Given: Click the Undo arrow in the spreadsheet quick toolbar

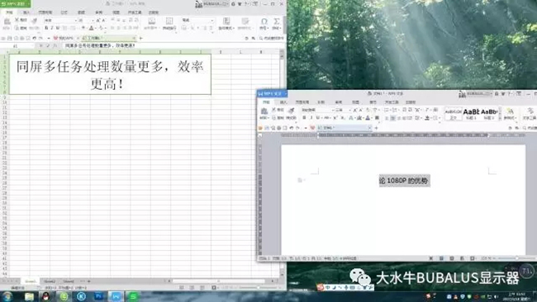Looking at the screenshot, I should (34, 38).
